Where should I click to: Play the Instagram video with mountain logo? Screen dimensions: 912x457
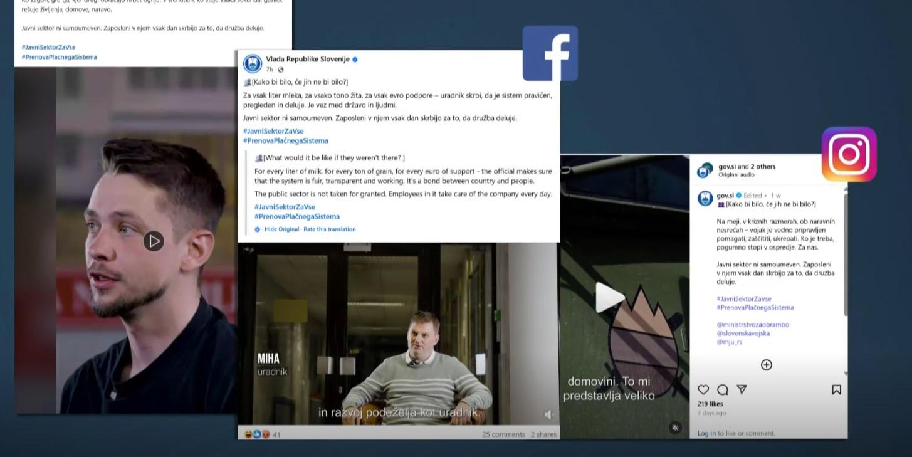tap(609, 297)
